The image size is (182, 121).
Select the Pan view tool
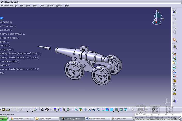85,110
